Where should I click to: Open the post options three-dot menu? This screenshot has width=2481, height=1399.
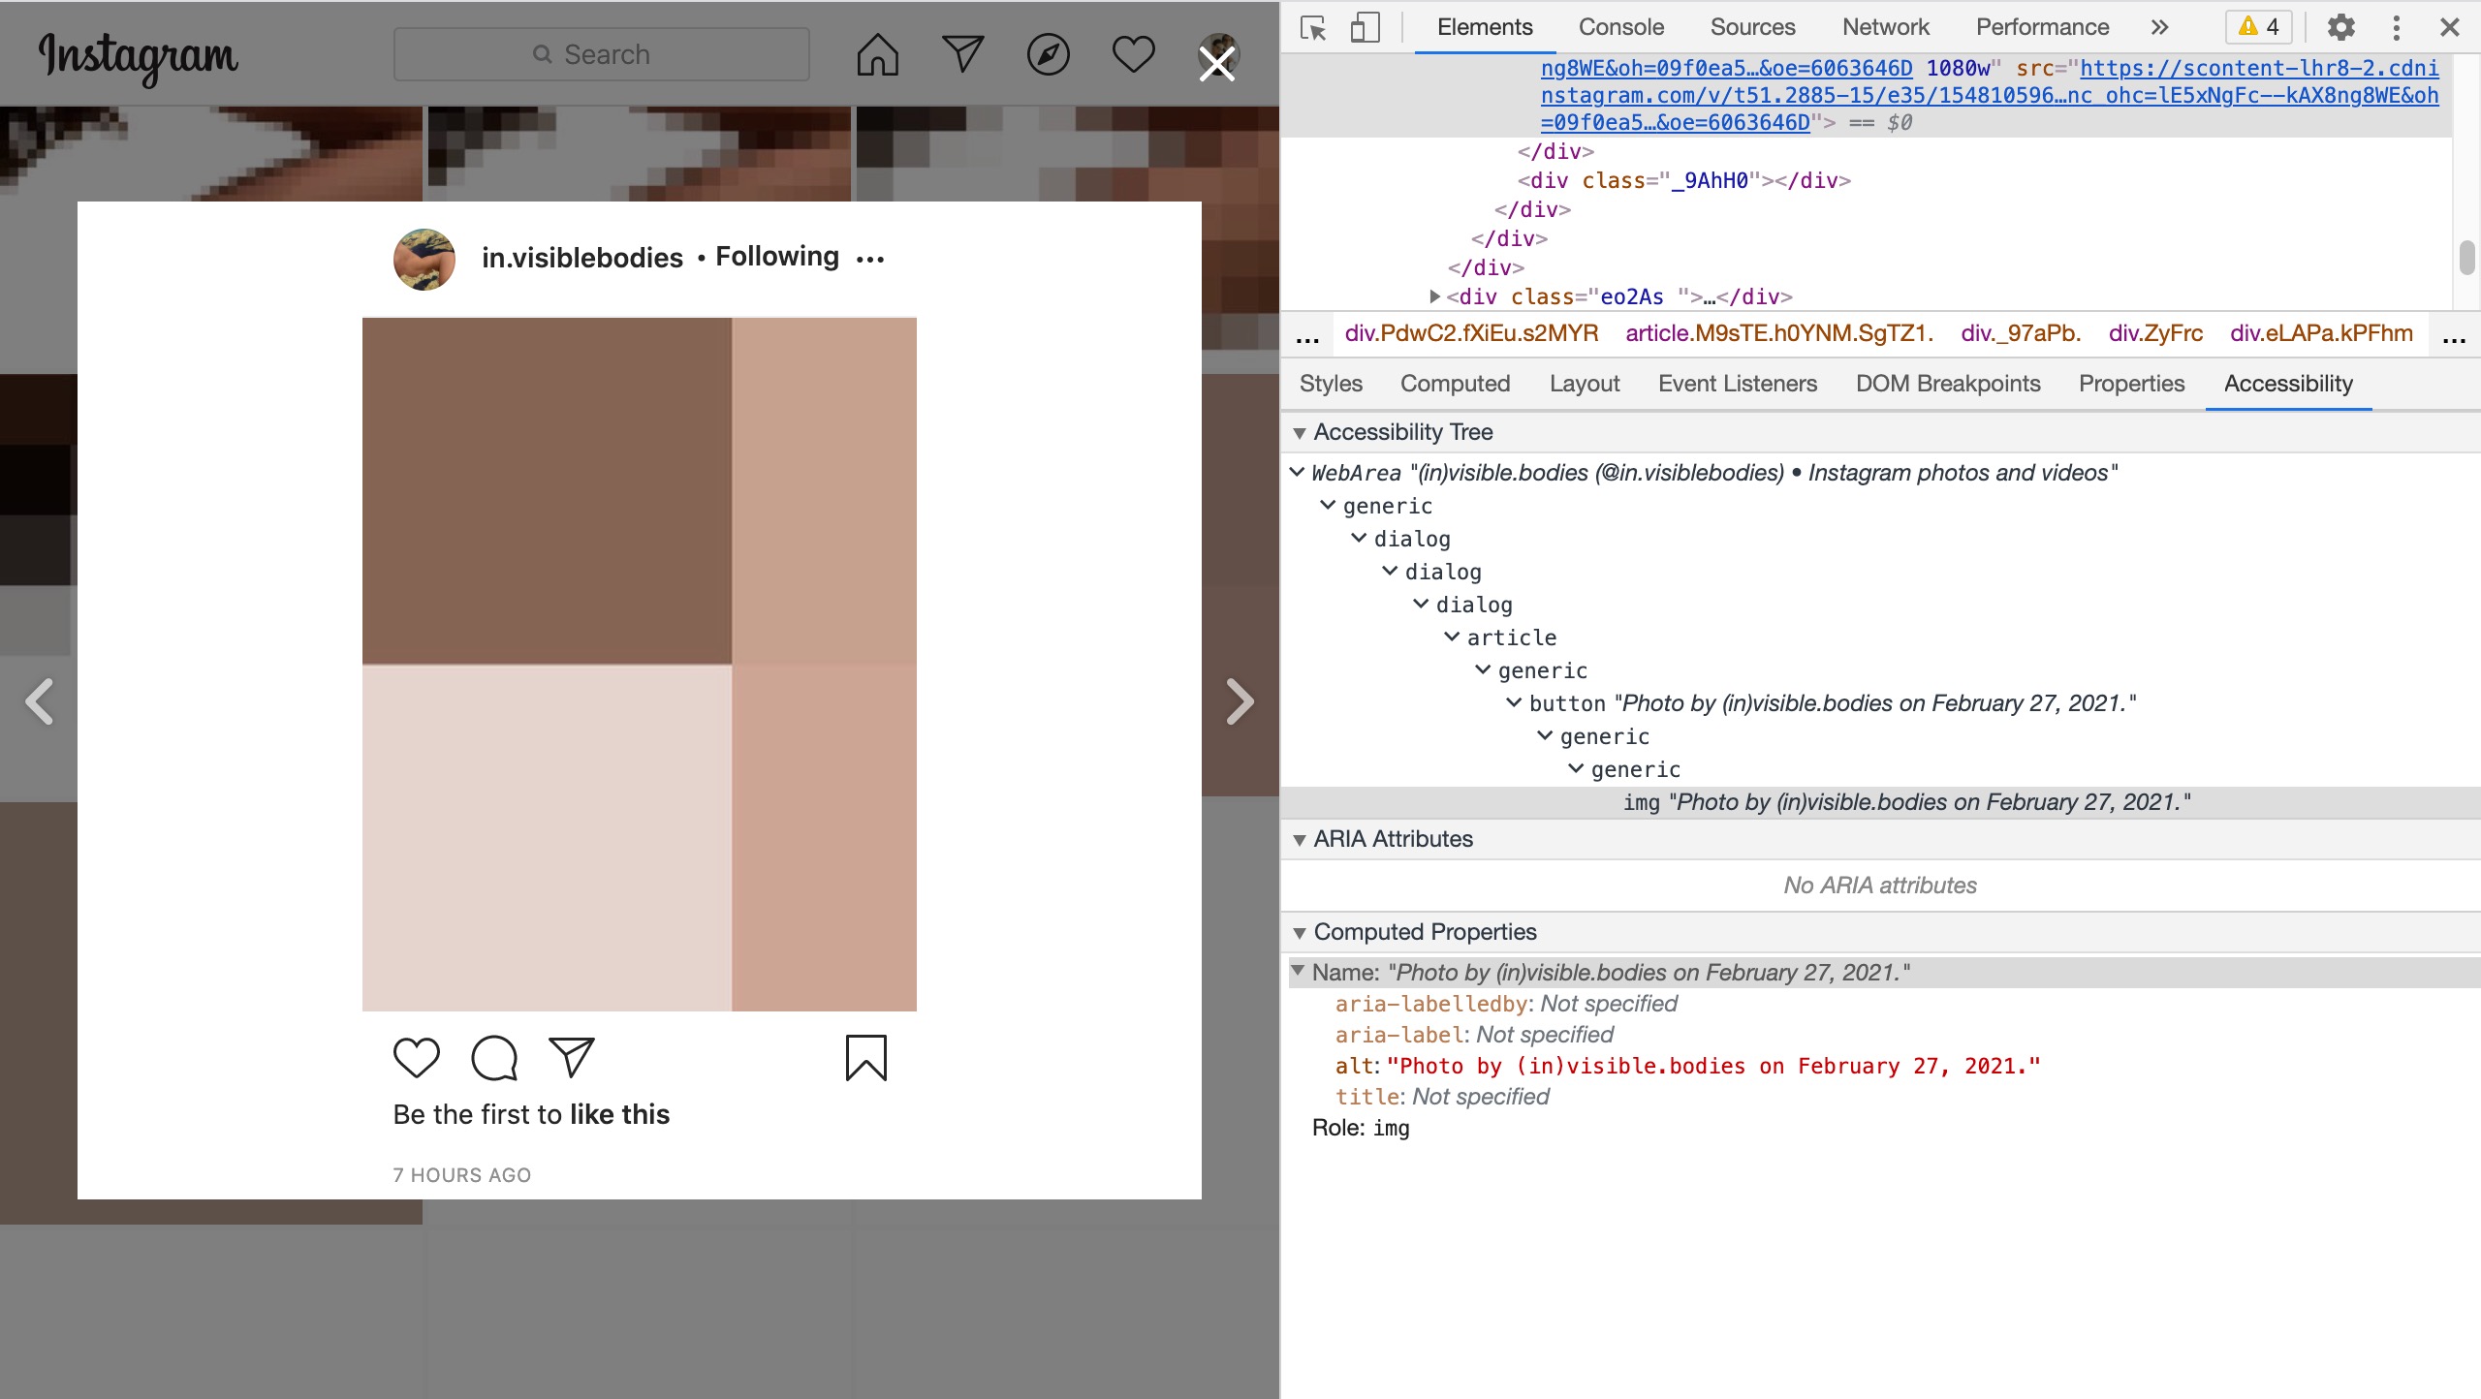coord(870,259)
